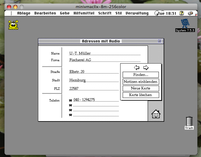Image resolution: width=201 pixels, height=157 pixels.
Task: Click the third empty telephone line
Action: (96, 110)
